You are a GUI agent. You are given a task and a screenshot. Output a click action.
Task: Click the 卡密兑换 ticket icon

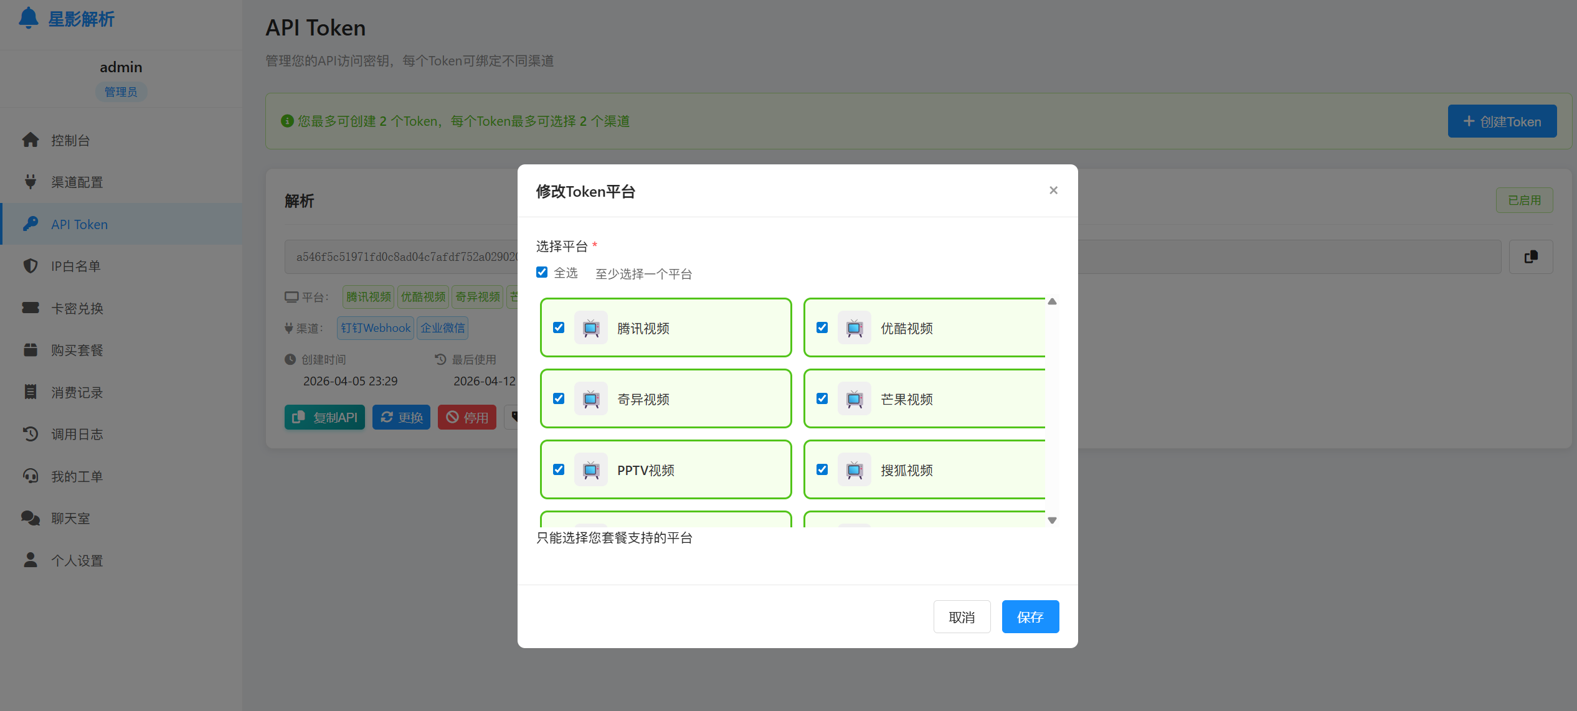(x=31, y=308)
